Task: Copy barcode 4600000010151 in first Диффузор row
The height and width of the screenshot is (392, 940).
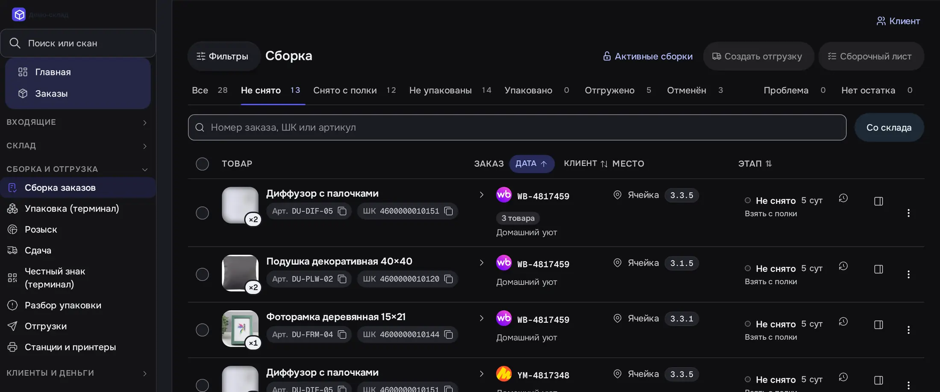Action: click(x=449, y=211)
